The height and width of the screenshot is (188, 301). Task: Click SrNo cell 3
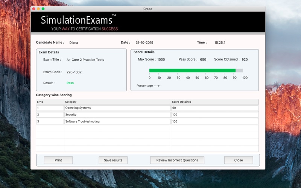pyautogui.click(x=50, y=121)
